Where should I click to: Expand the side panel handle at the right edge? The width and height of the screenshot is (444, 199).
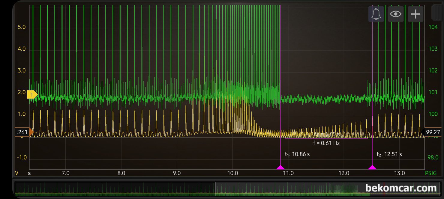[436, 13]
